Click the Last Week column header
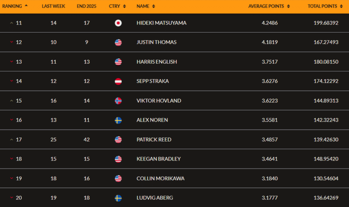349x207 pixels. (x=53, y=6)
